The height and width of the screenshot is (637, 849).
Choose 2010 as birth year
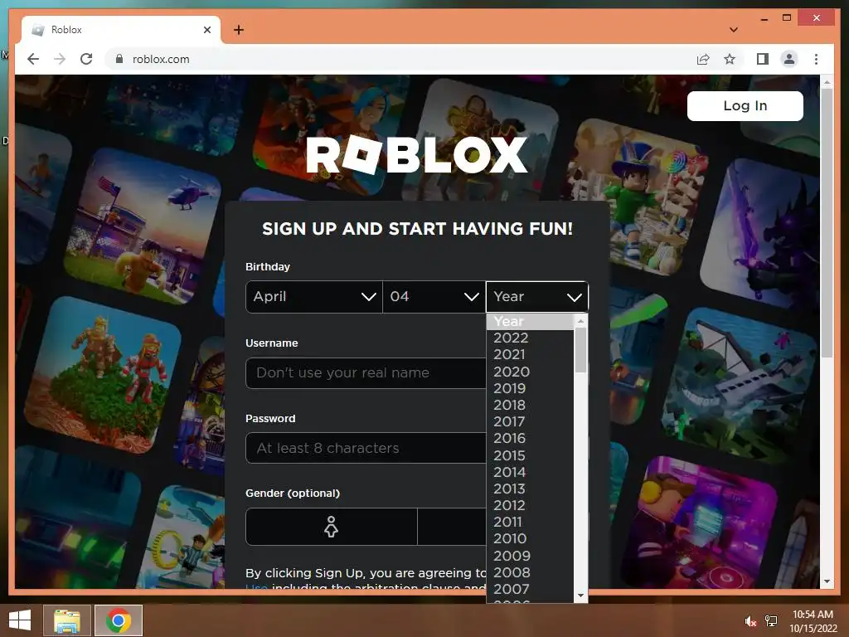(x=531, y=538)
